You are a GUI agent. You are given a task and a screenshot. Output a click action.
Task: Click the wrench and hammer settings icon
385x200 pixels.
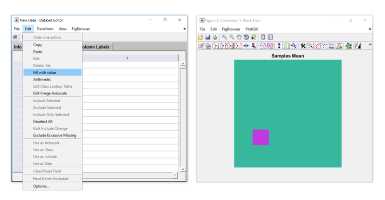click(x=303, y=46)
